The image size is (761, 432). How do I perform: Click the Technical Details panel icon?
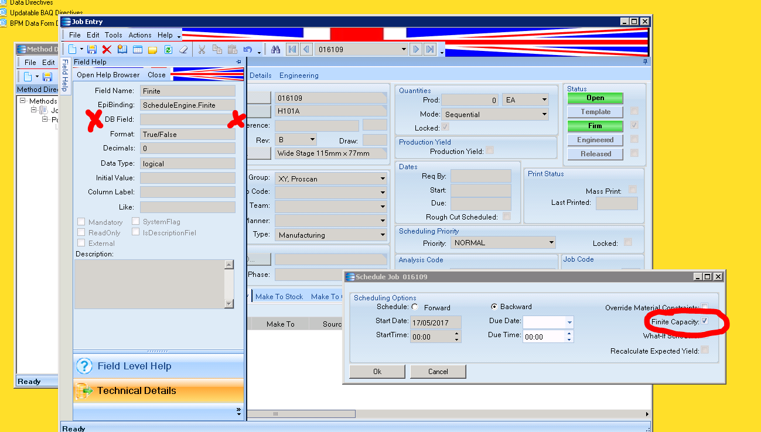pos(84,390)
